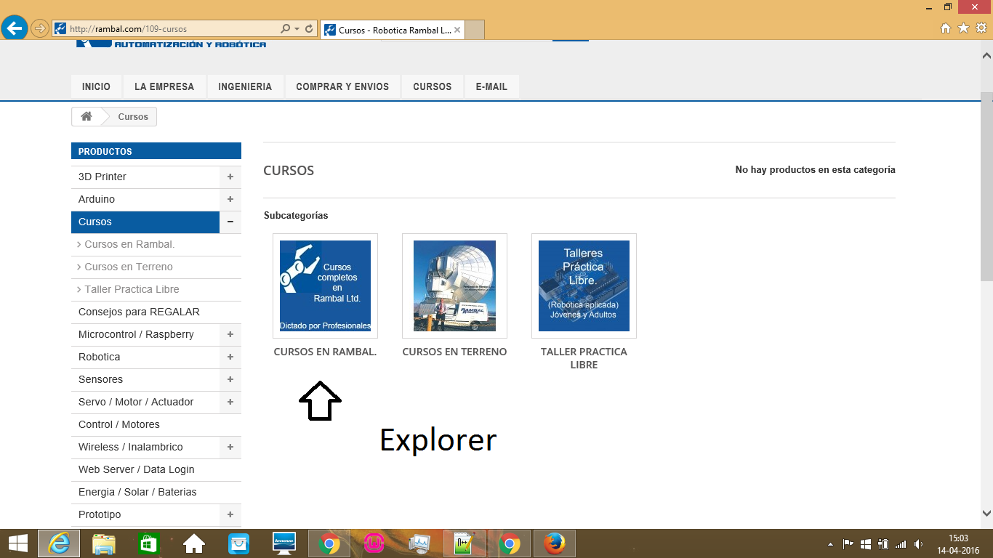Click the search magnifier in the address bar

[x=285, y=29]
